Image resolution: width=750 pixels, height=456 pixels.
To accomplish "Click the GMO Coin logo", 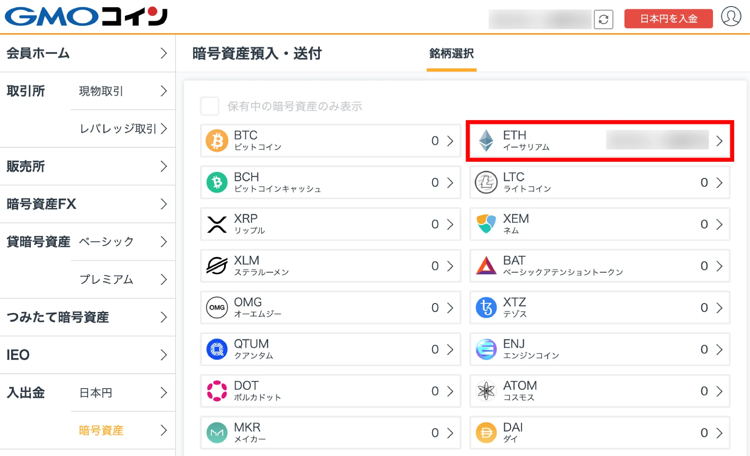I will pos(86,17).
